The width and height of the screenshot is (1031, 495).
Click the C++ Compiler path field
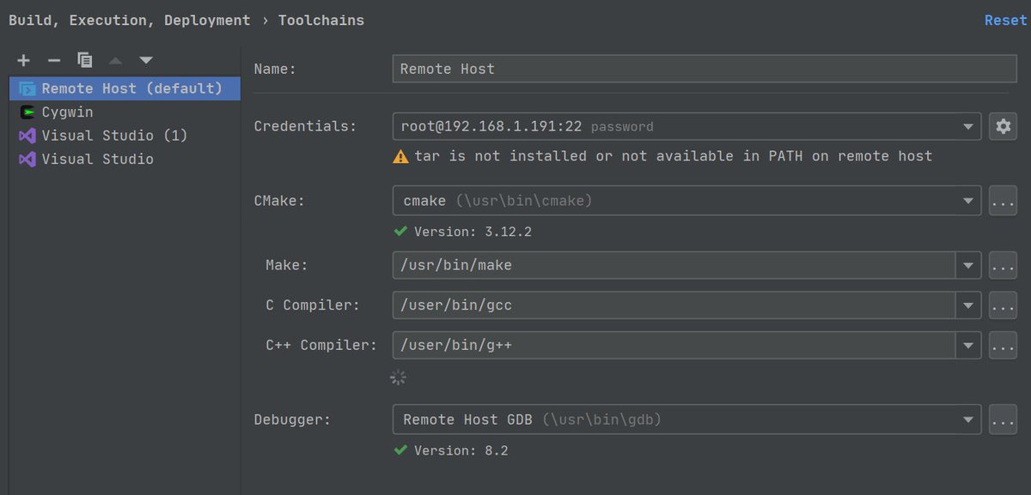click(x=674, y=345)
